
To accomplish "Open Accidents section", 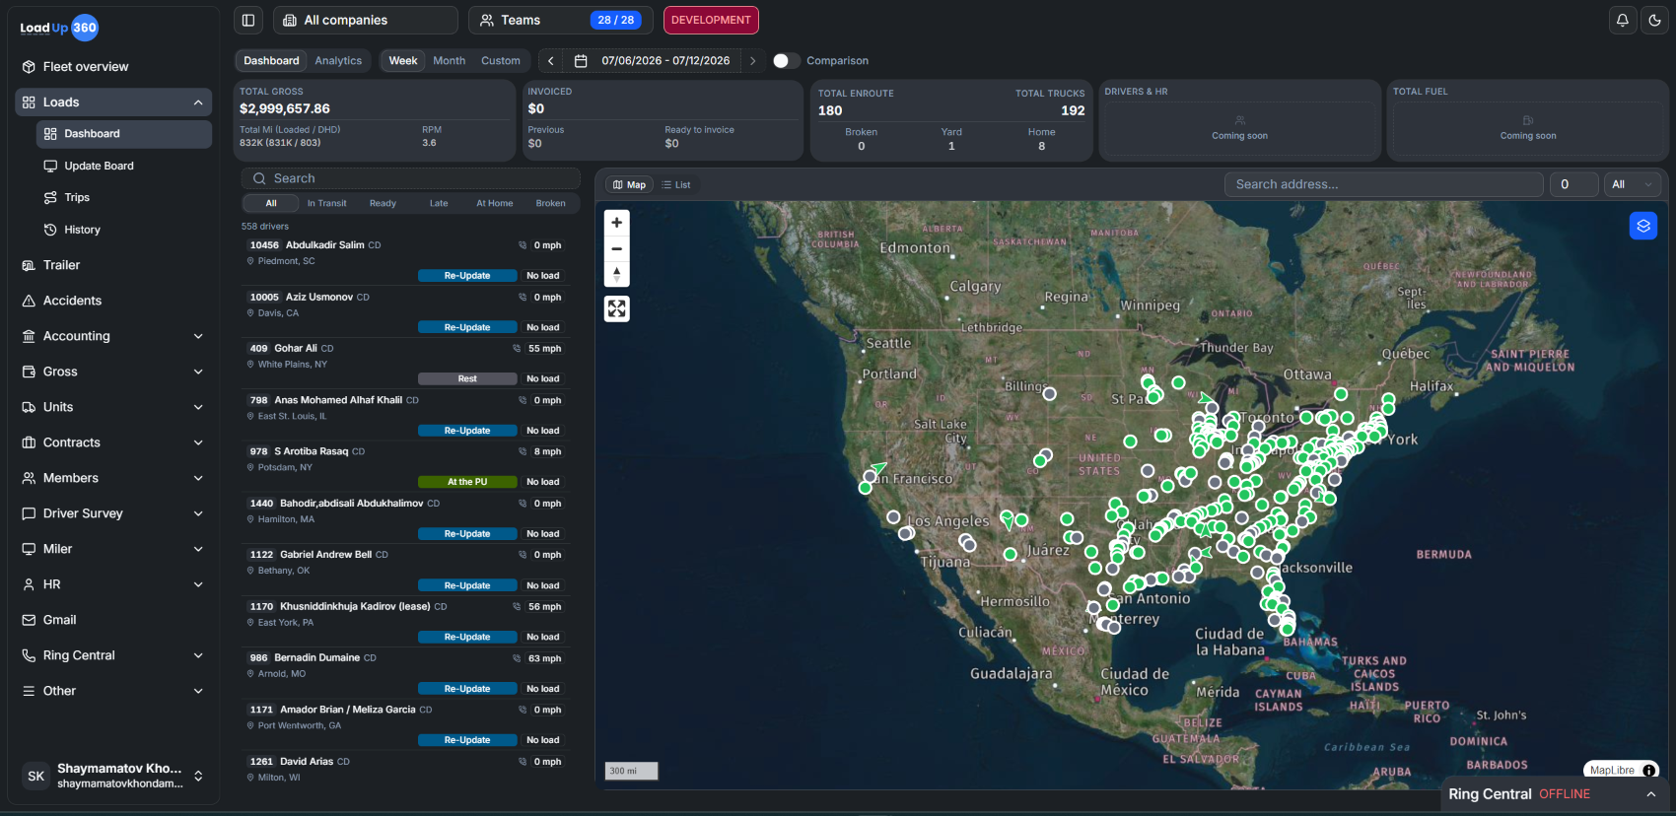I will (113, 301).
